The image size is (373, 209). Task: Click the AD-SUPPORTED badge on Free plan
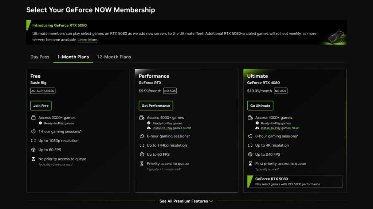coord(42,91)
